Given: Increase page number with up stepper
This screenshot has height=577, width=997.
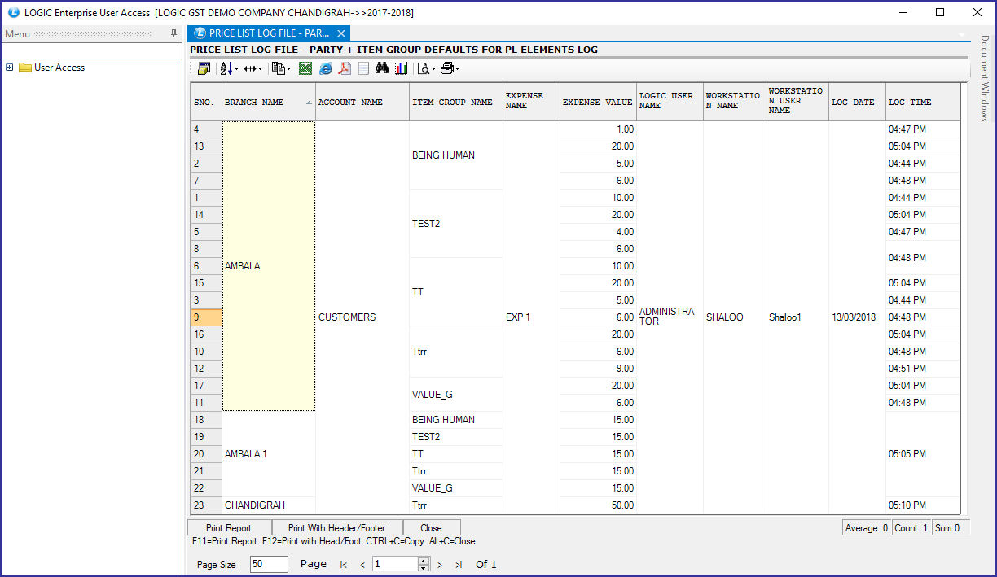Looking at the screenshot, I should [424, 561].
